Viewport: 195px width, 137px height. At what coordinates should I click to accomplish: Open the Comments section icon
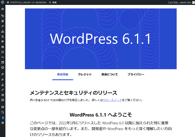tap(2, 41)
